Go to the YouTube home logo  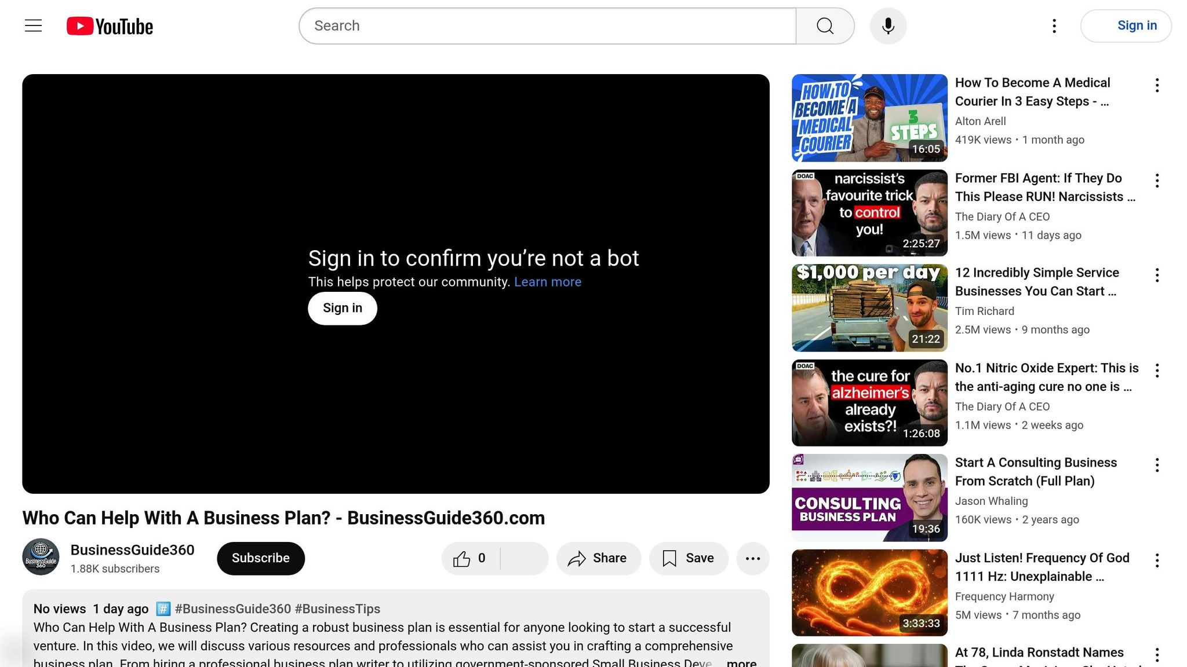click(x=110, y=26)
